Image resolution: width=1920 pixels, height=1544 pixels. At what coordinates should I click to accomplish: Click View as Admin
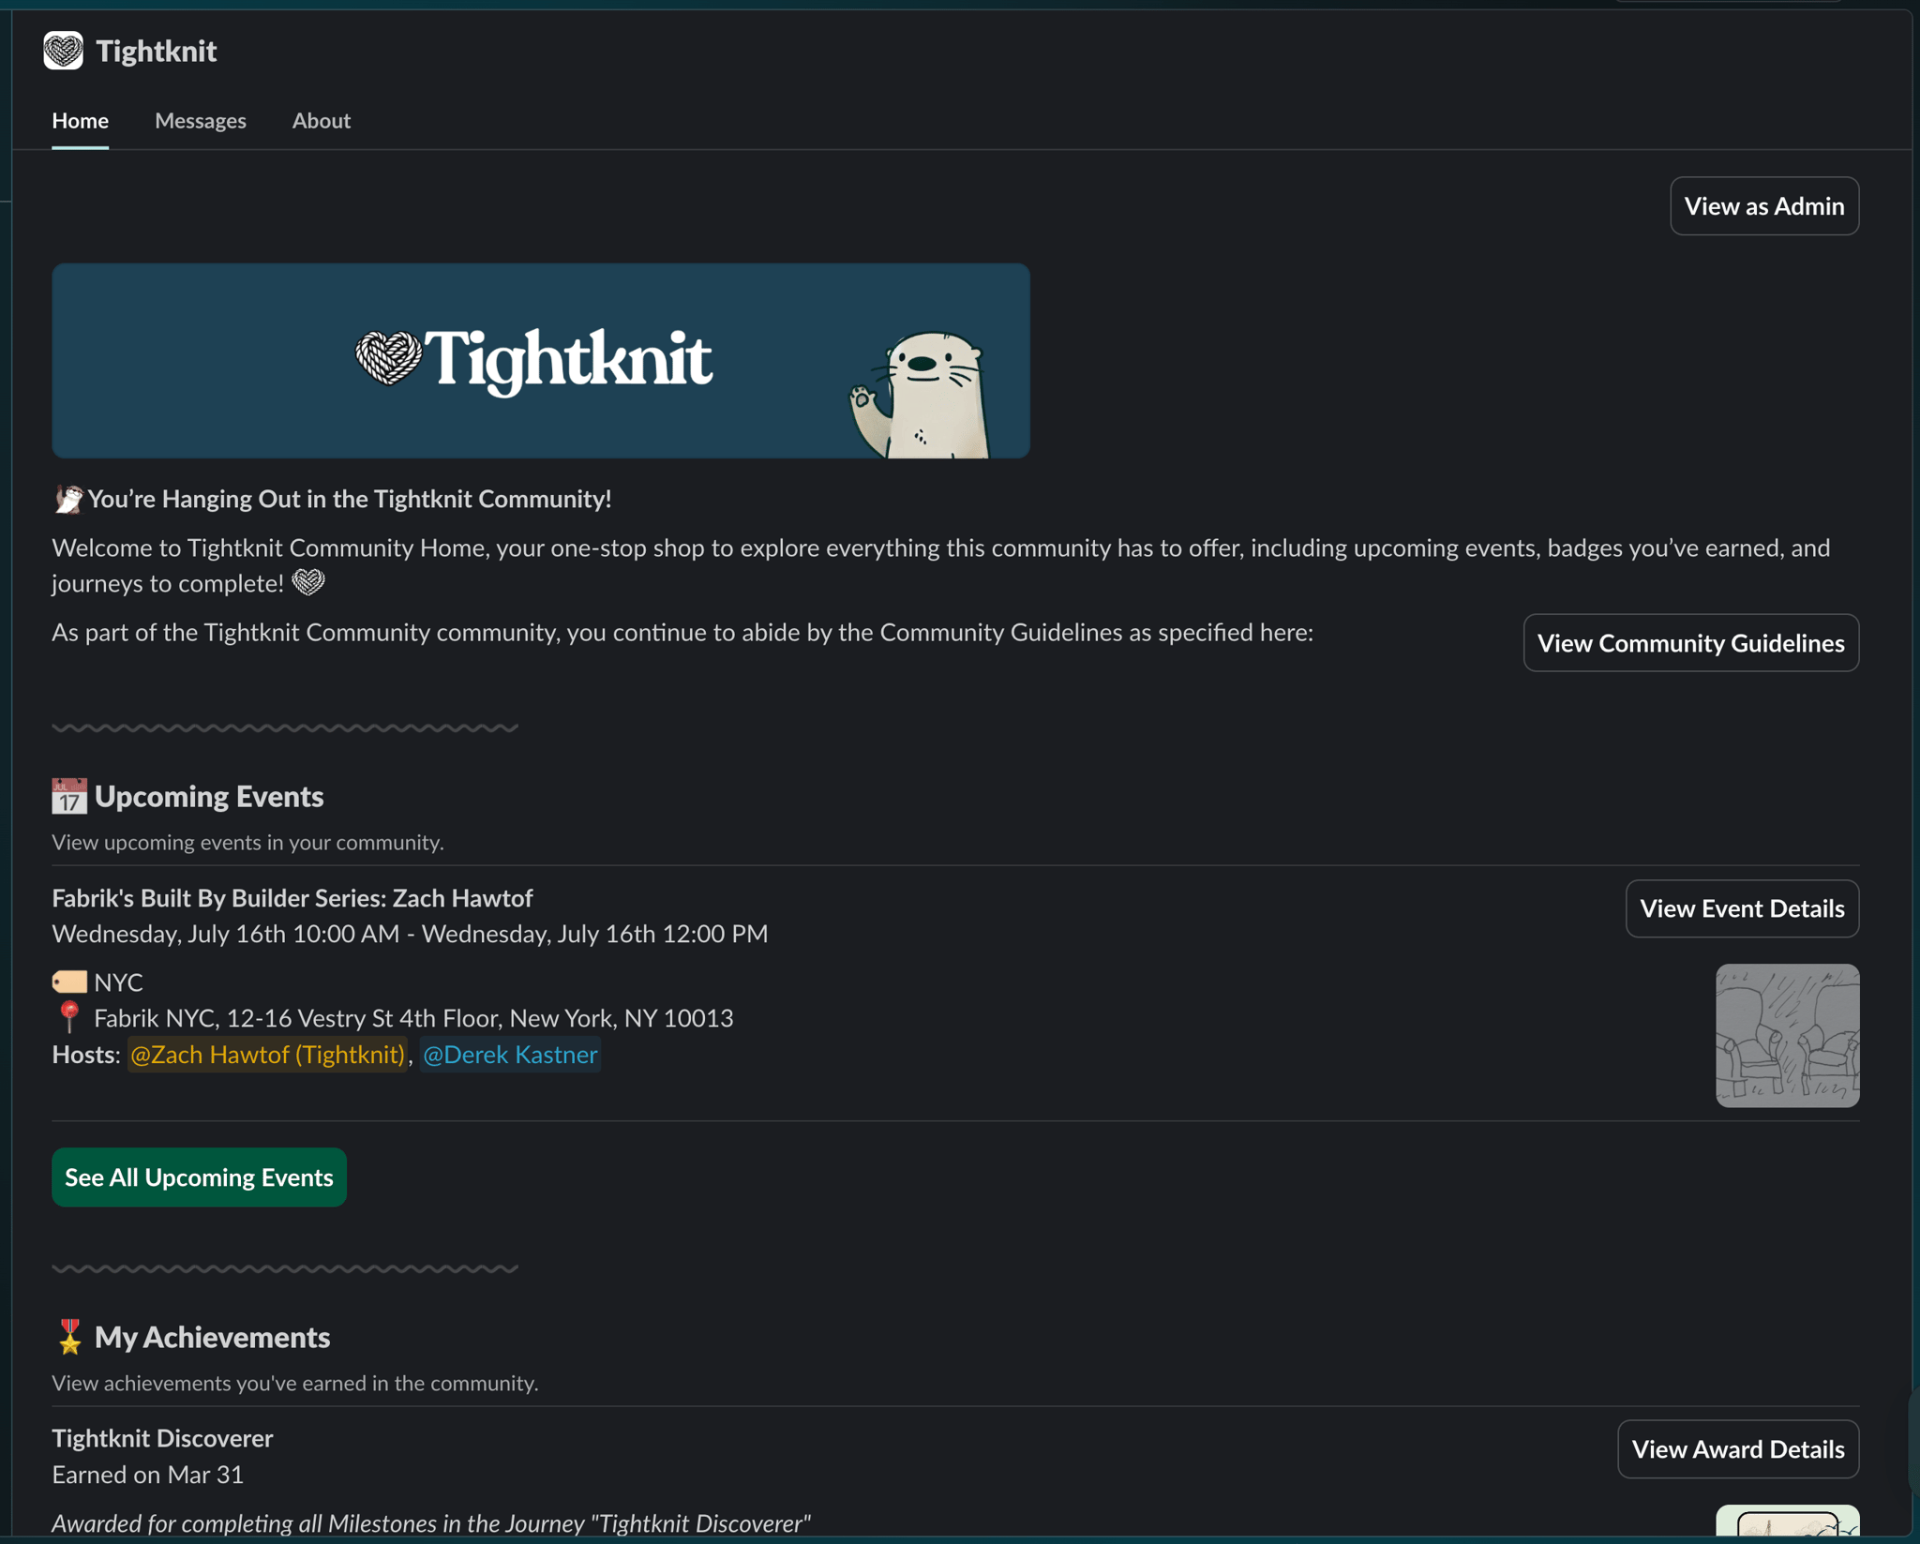1762,205
